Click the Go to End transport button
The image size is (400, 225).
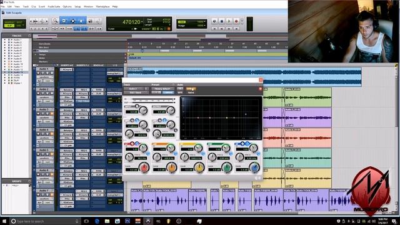(x=236, y=29)
